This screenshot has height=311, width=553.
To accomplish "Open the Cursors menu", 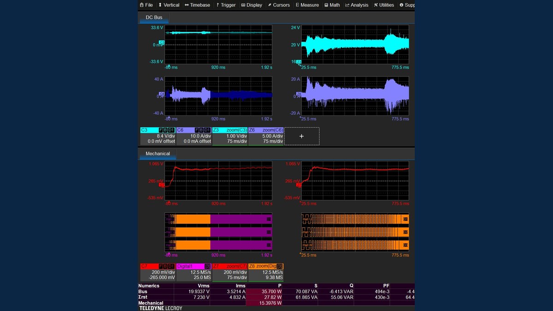I will point(279,5).
